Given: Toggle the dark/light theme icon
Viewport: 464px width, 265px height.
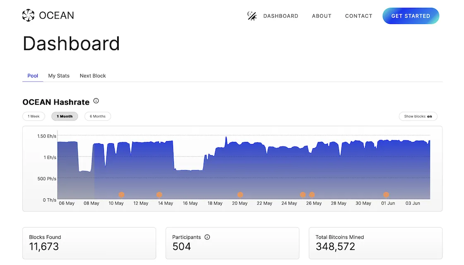Looking at the screenshot, I should pyautogui.click(x=252, y=16).
